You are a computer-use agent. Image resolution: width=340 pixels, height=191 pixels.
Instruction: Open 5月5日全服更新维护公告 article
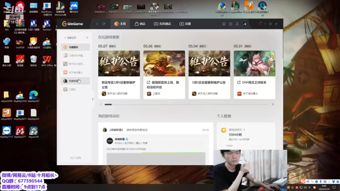[x=209, y=82]
